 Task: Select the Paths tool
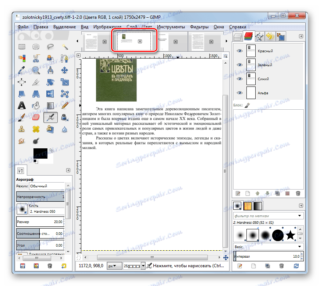point(65,59)
